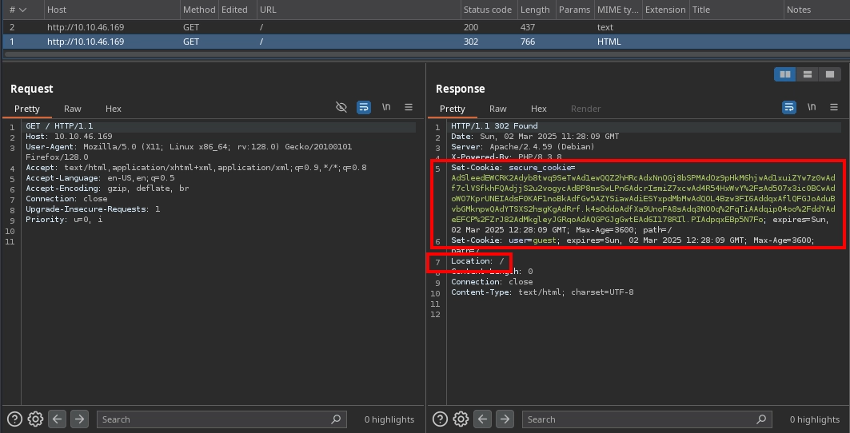Viewport: 850px width, 433px height.
Task: Click next match arrow in Request search
Action: [79, 419]
